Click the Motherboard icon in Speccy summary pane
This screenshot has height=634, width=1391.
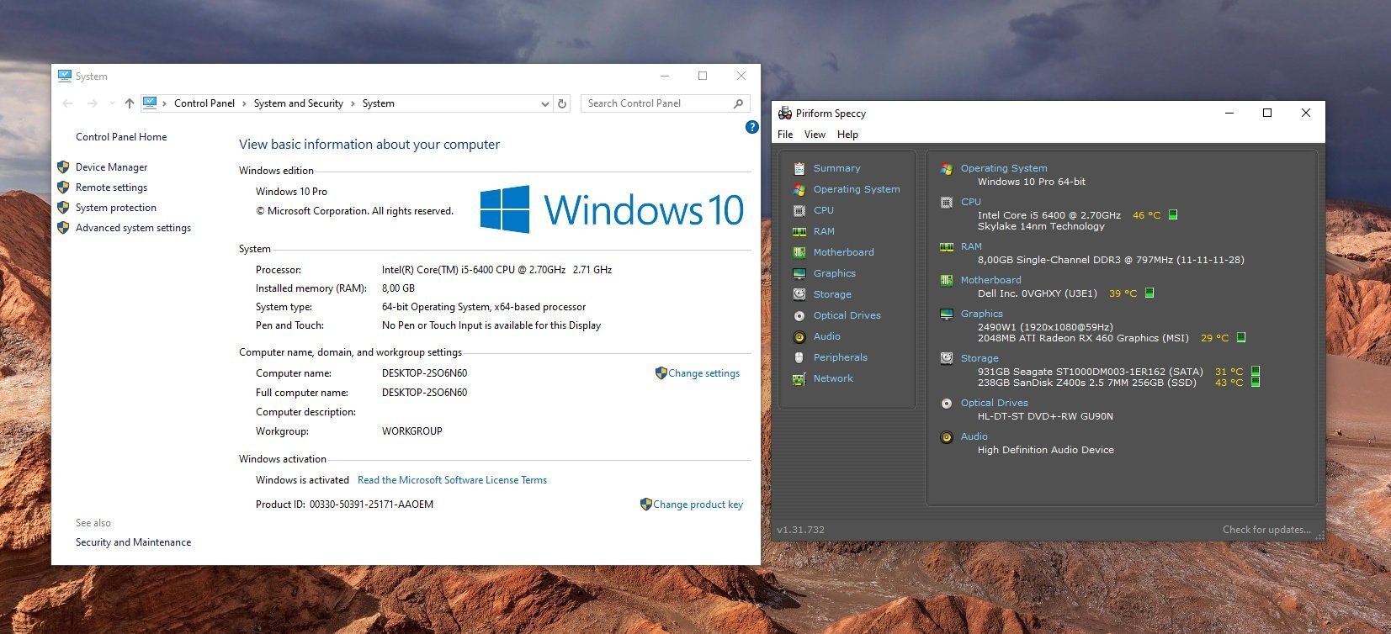point(947,280)
